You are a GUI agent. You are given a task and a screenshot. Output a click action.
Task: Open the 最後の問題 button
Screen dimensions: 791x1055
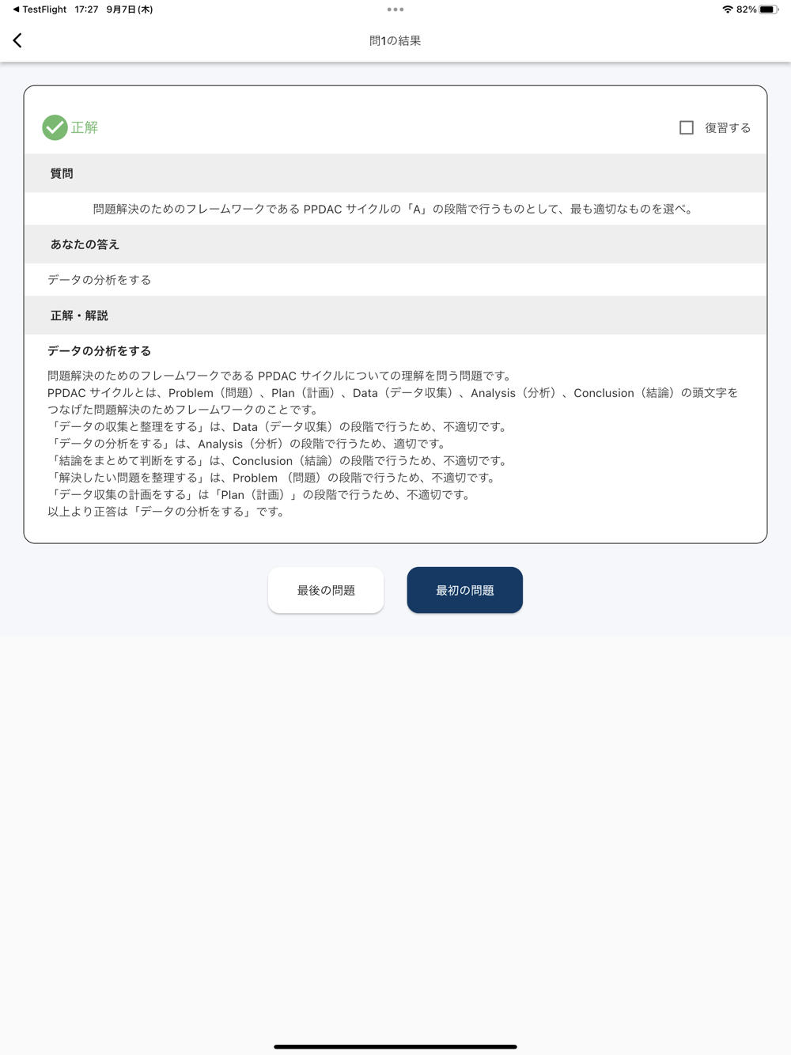point(326,590)
